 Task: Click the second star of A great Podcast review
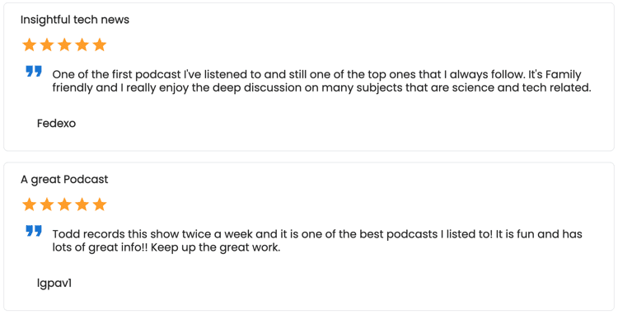pyautogui.click(x=47, y=205)
